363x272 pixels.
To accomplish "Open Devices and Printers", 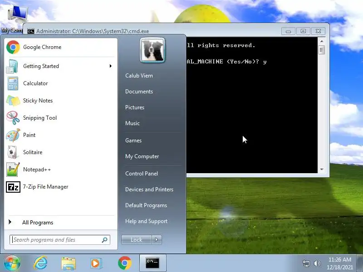I will click(149, 189).
